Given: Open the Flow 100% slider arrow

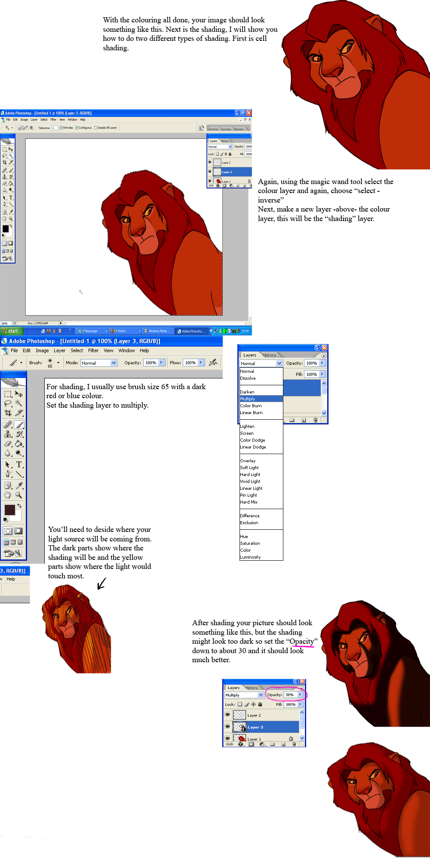Looking at the screenshot, I should [201, 362].
